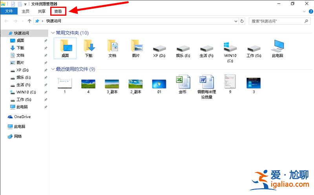The width and height of the screenshot is (314, 195).
Task: Click the pin icon beside 图片
Action: (x=46, y=63)
